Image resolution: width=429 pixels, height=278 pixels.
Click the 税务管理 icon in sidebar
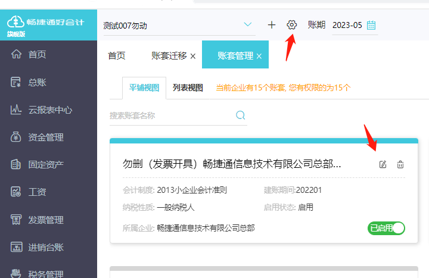(16, 273)
